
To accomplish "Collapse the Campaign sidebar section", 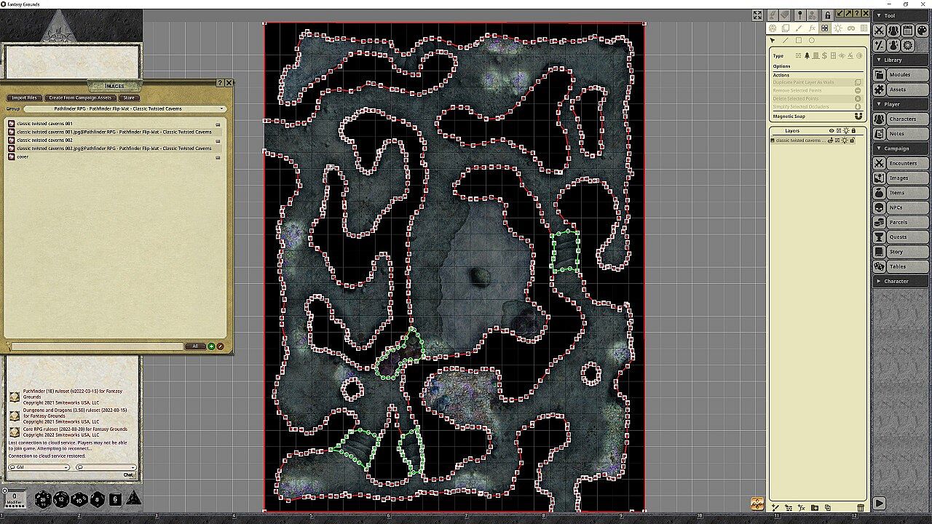I will 901,148.
